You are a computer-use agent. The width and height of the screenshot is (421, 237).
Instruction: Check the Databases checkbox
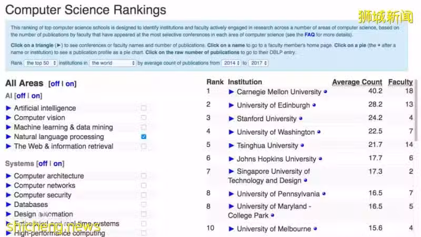tap(144, 204)
